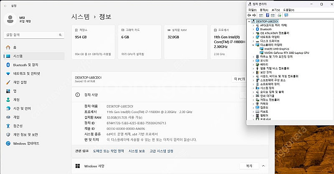Open 고급 시스템 설정 link
The width and height of the screenshot is (334, 174).
coord(161,151)
